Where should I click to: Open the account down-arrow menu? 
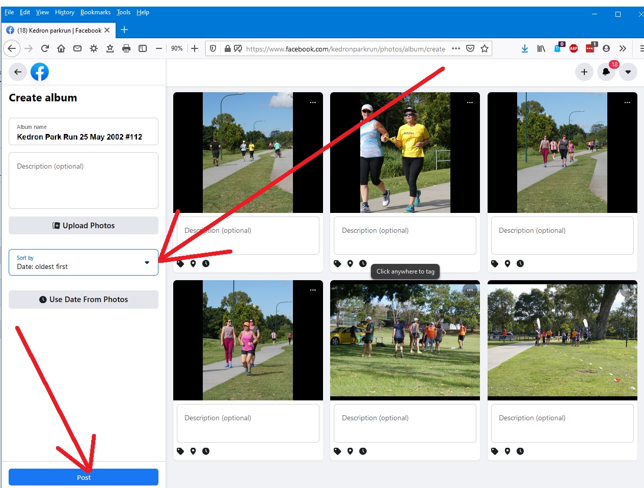[x=628, y=72]
